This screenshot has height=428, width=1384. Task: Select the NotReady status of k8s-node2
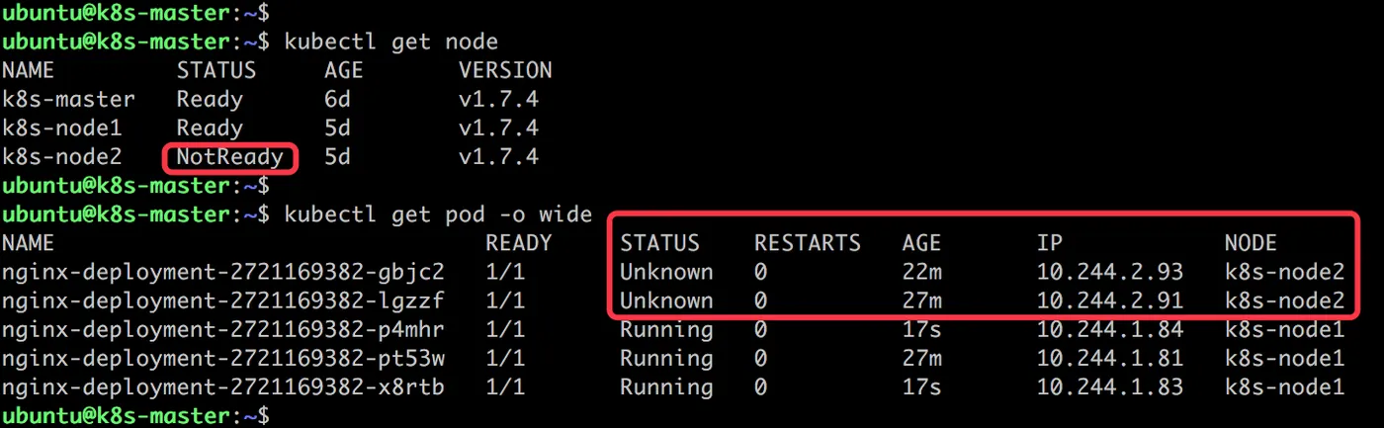click(229, 157)
